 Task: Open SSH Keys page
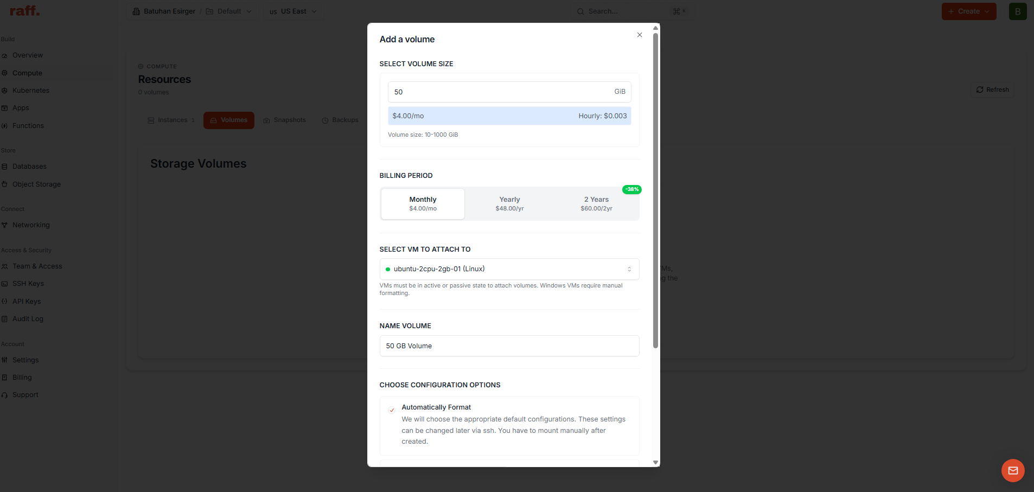click(28, 284)
